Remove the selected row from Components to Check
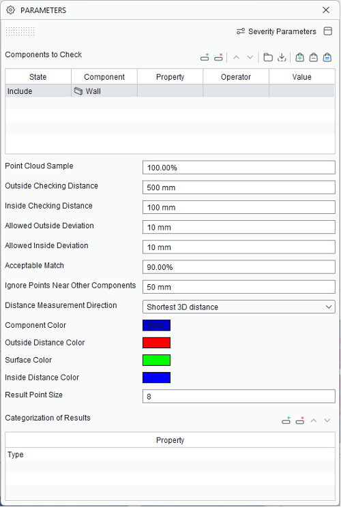The image size is (341, 507). 219,57
